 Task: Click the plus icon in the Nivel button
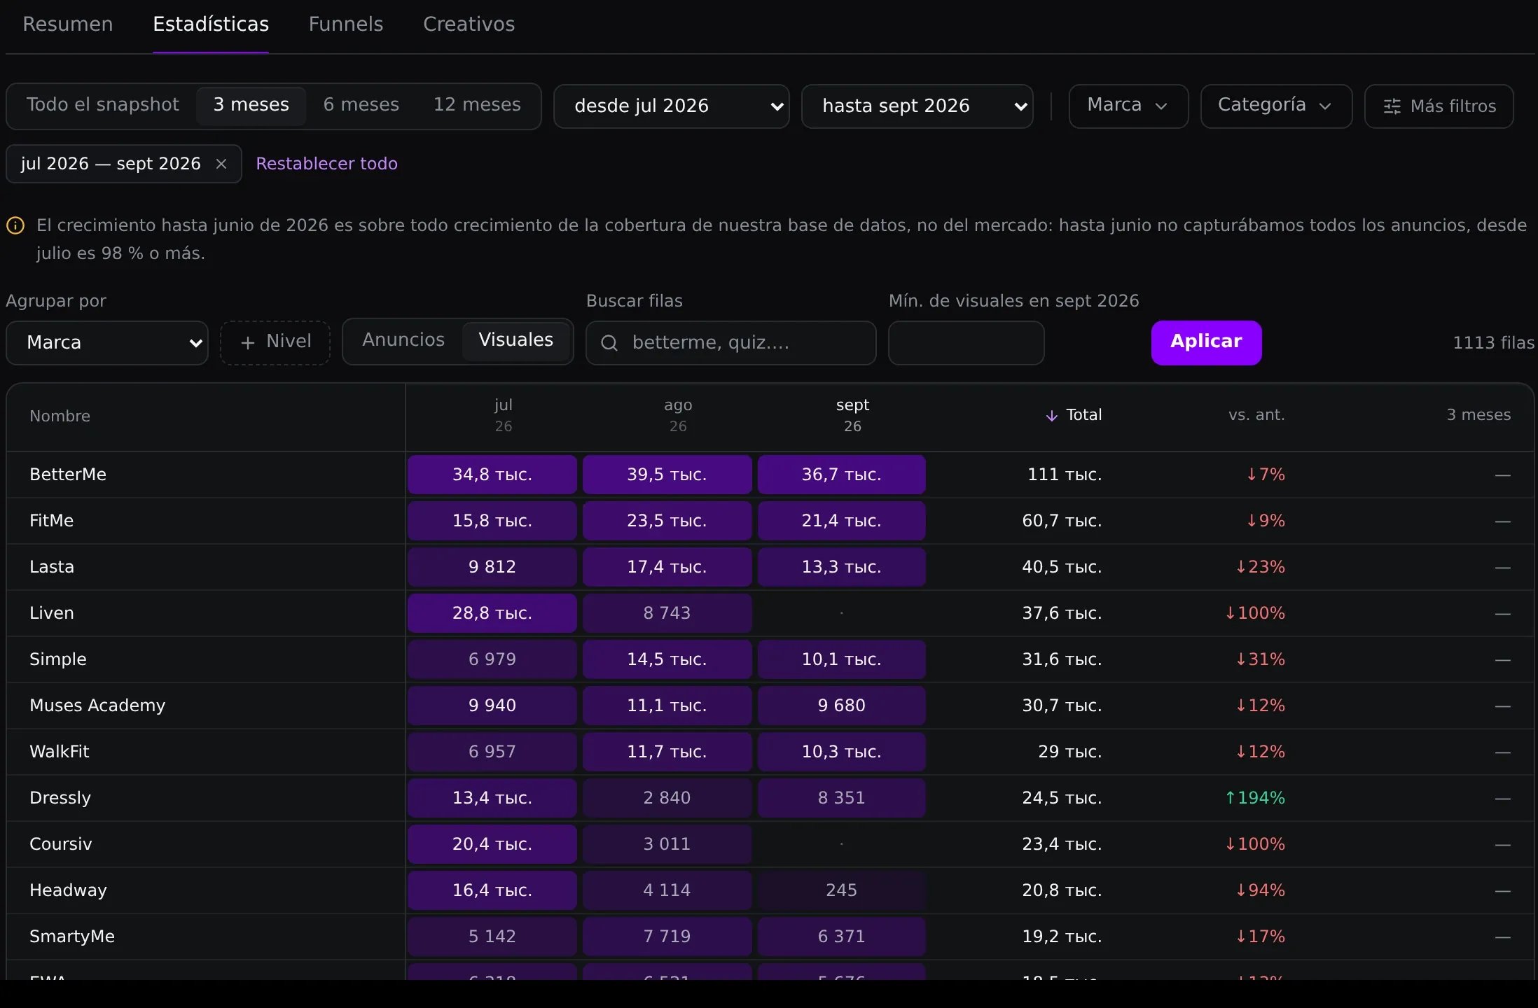click(247, 342)
